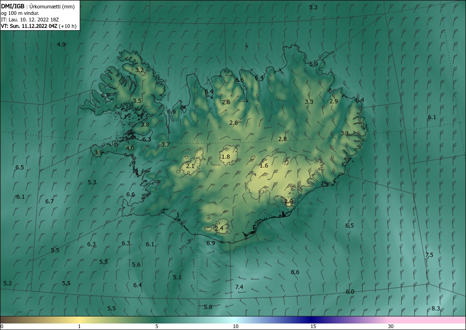Select the 4.0 value label

[130, 148]
